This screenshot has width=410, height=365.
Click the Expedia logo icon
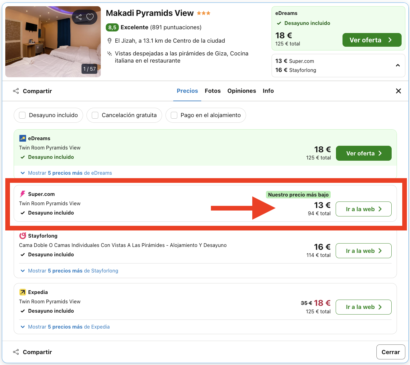(23, 292)
